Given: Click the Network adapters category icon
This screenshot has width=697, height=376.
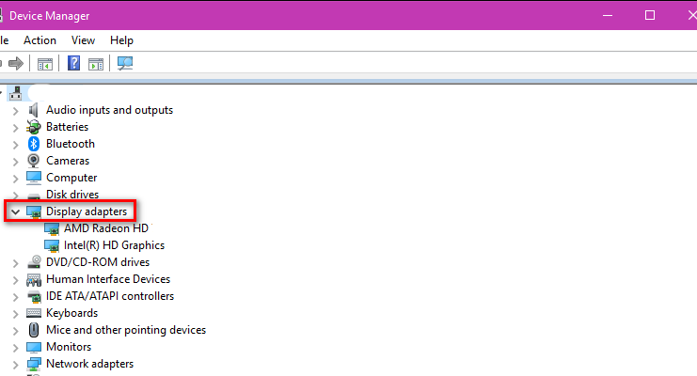Looking at the screenshot, I should click(34, 364).
